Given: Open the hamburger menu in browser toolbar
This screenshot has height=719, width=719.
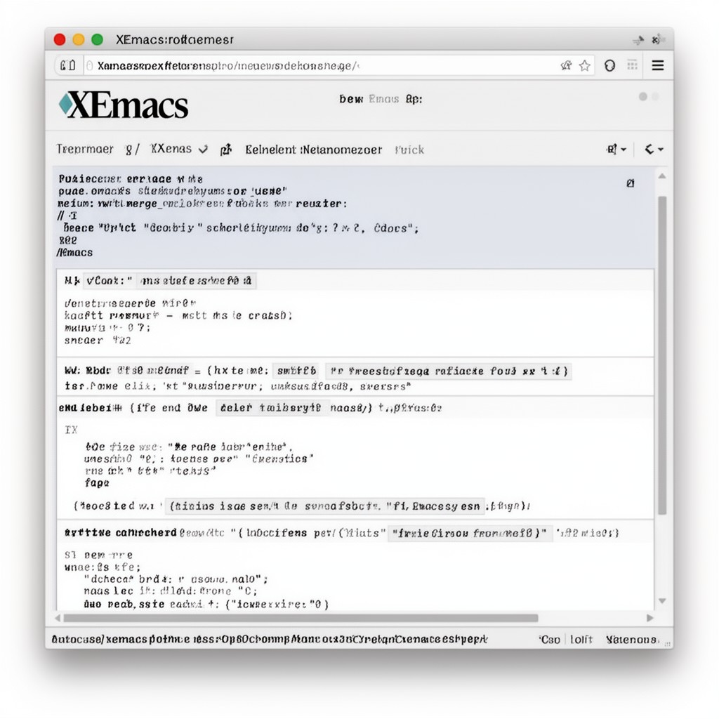Looking at the screenshot, I should (x=657, y=65).
